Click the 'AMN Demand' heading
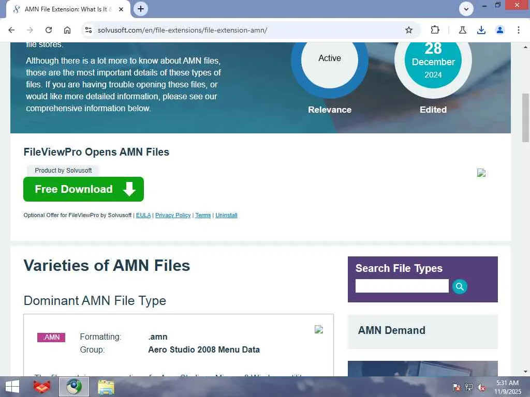Screen dimensions: 530x397 coord(391,330)
